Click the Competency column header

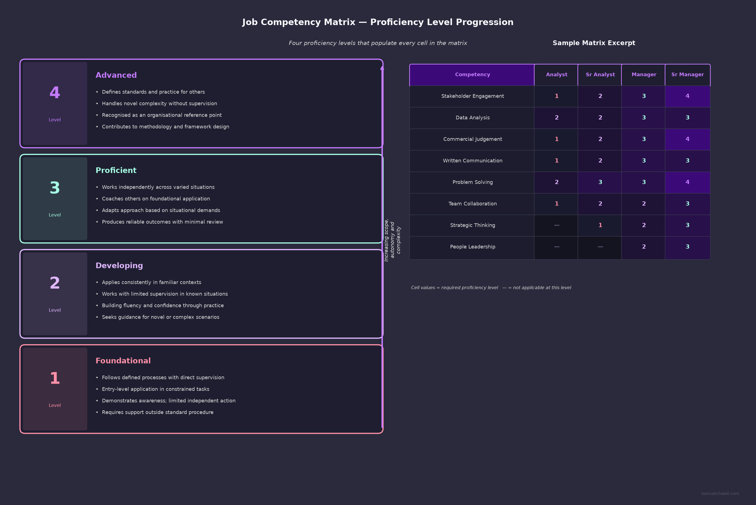pos(472,75)
